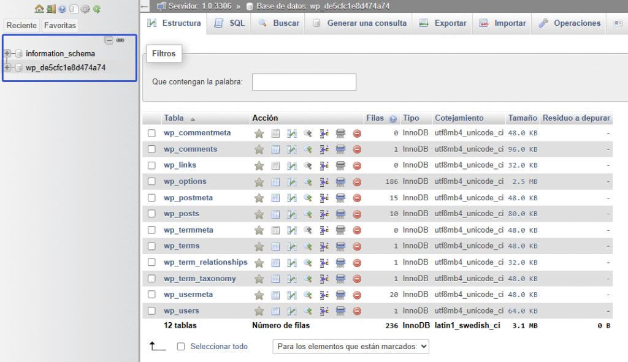This screenshot has width=628, height=362.
Task: Click the log out icon in sidebar
Action: (x=51, y=9)
